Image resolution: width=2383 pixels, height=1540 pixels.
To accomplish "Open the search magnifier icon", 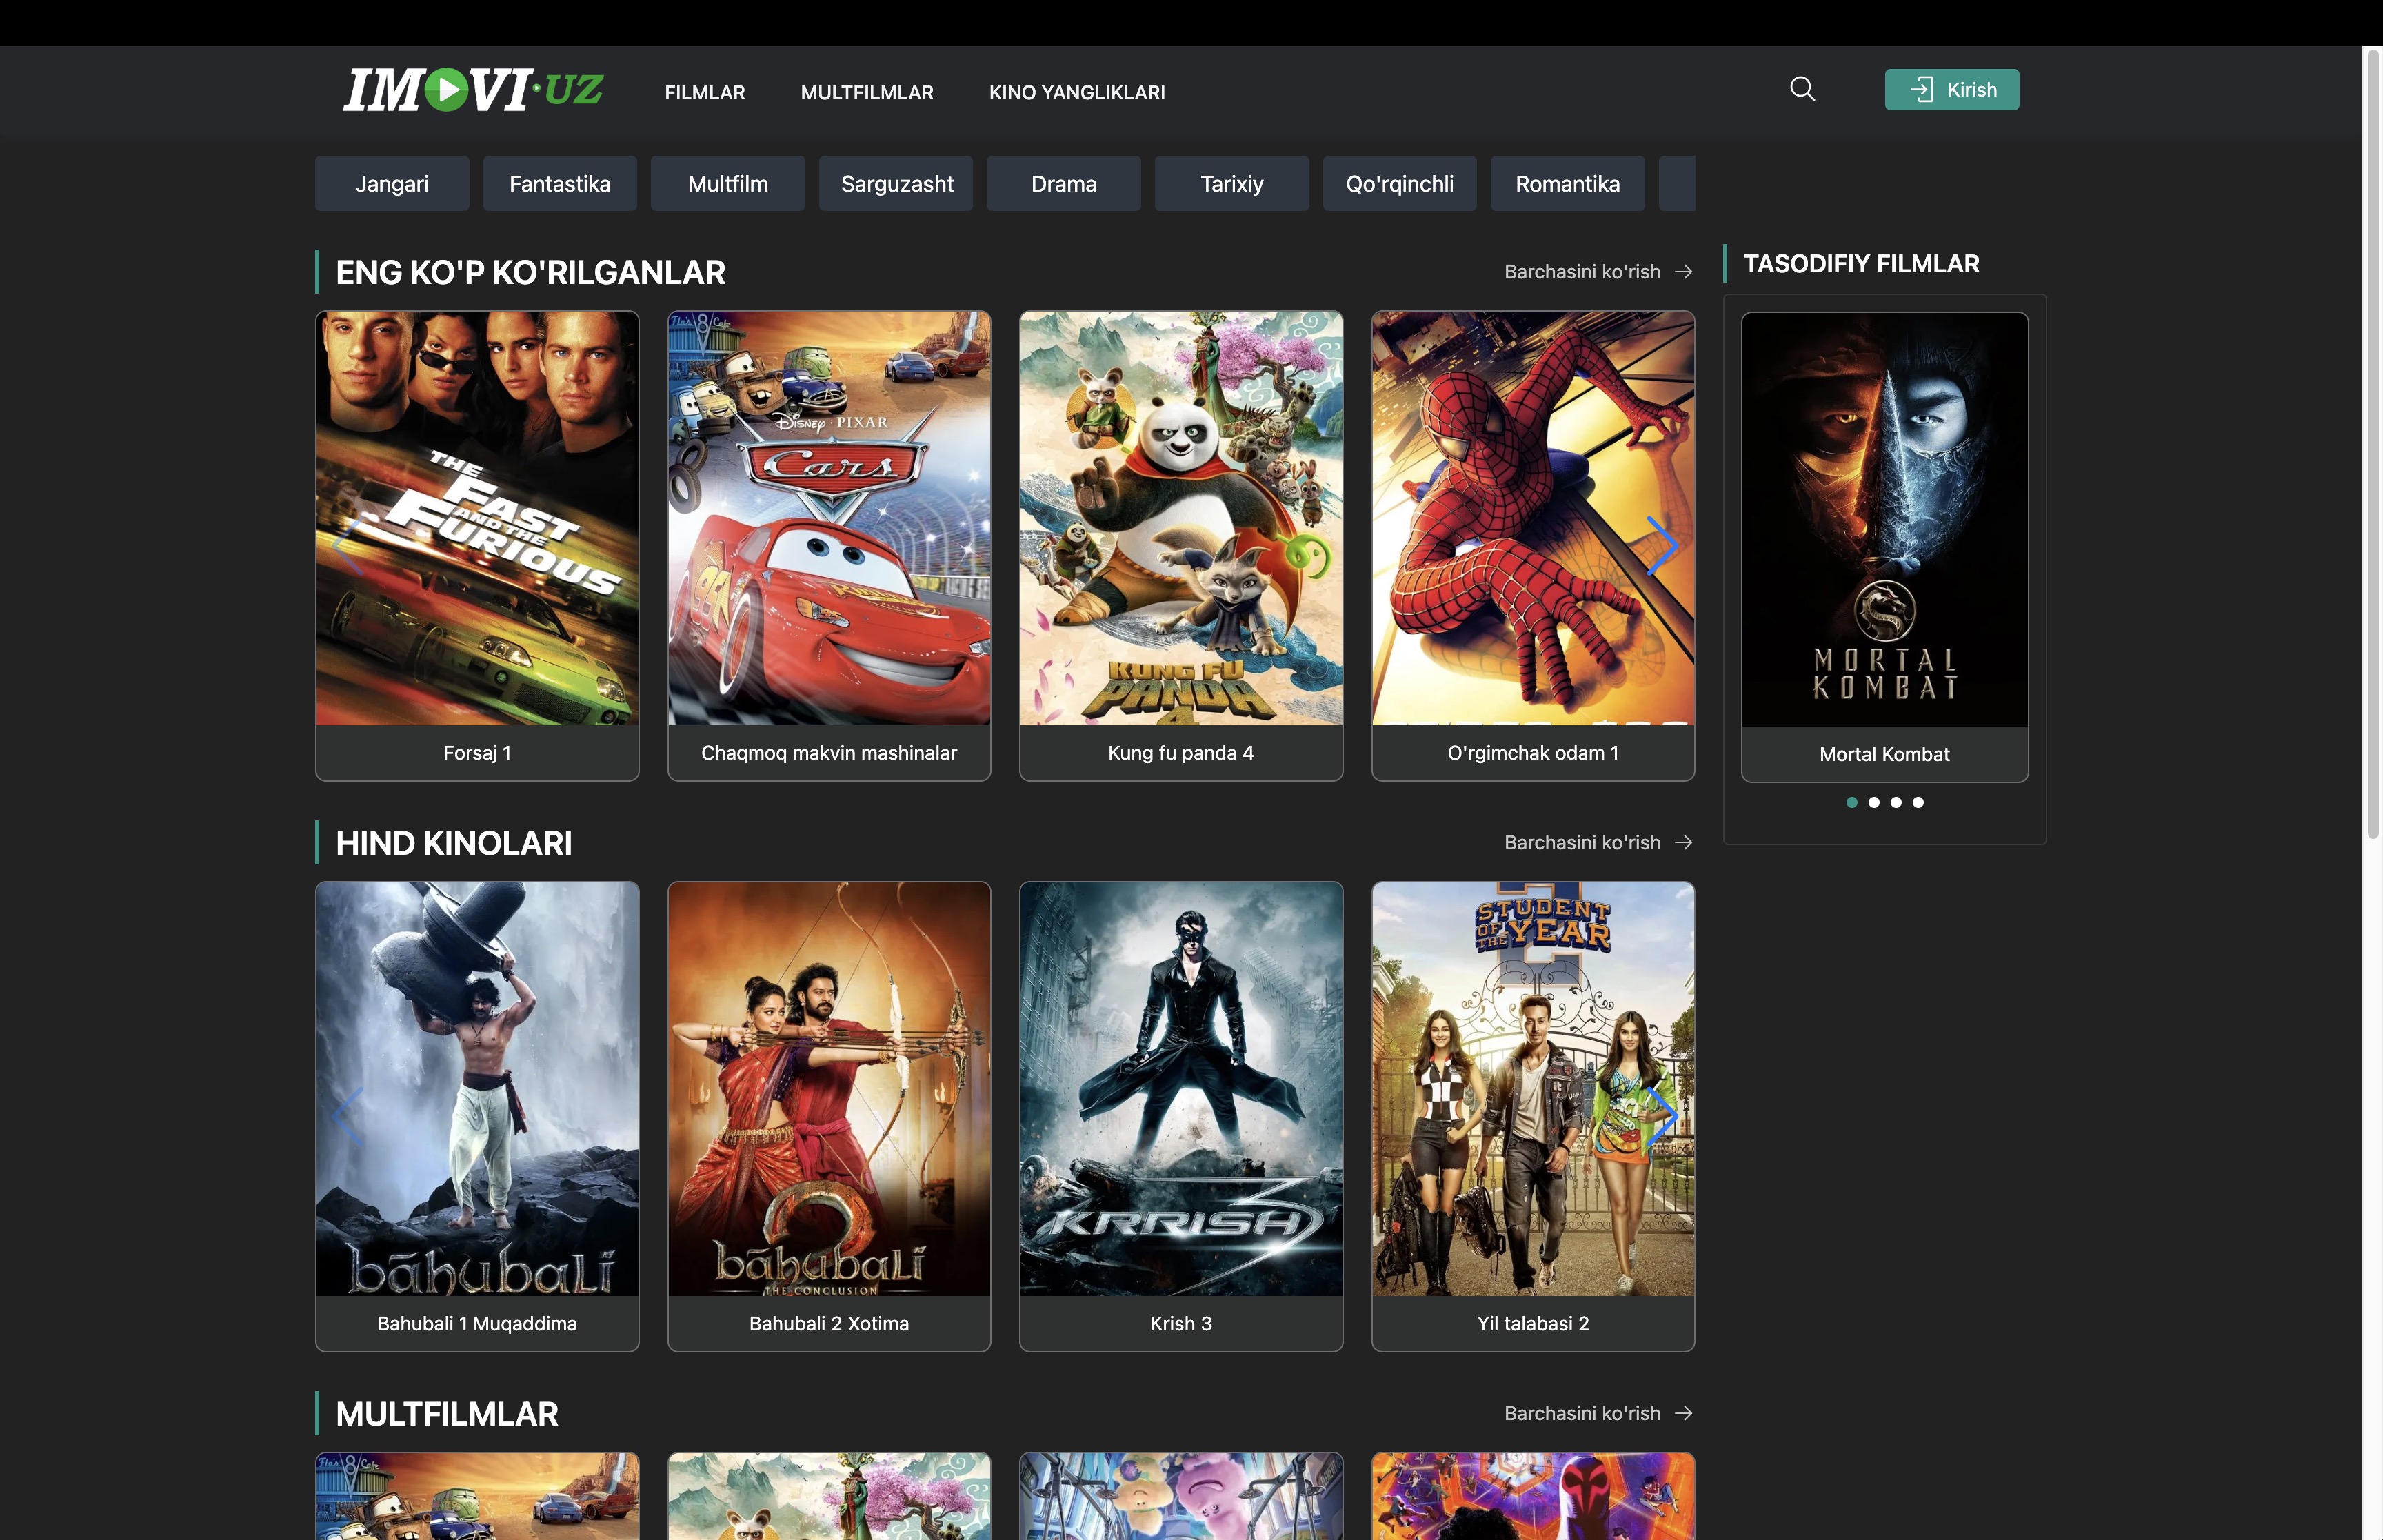I will [1802, 89].
